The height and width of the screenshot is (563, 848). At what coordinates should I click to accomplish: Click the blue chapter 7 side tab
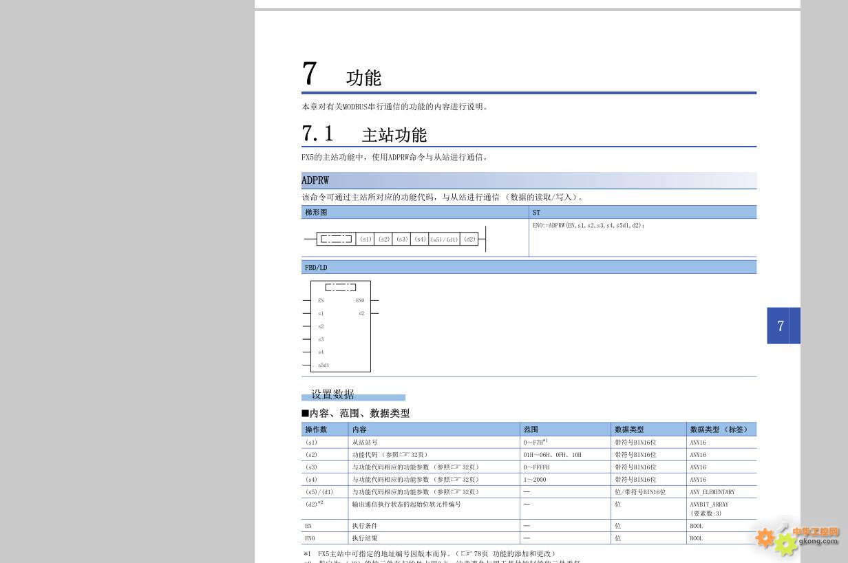[x=783, y=326]
